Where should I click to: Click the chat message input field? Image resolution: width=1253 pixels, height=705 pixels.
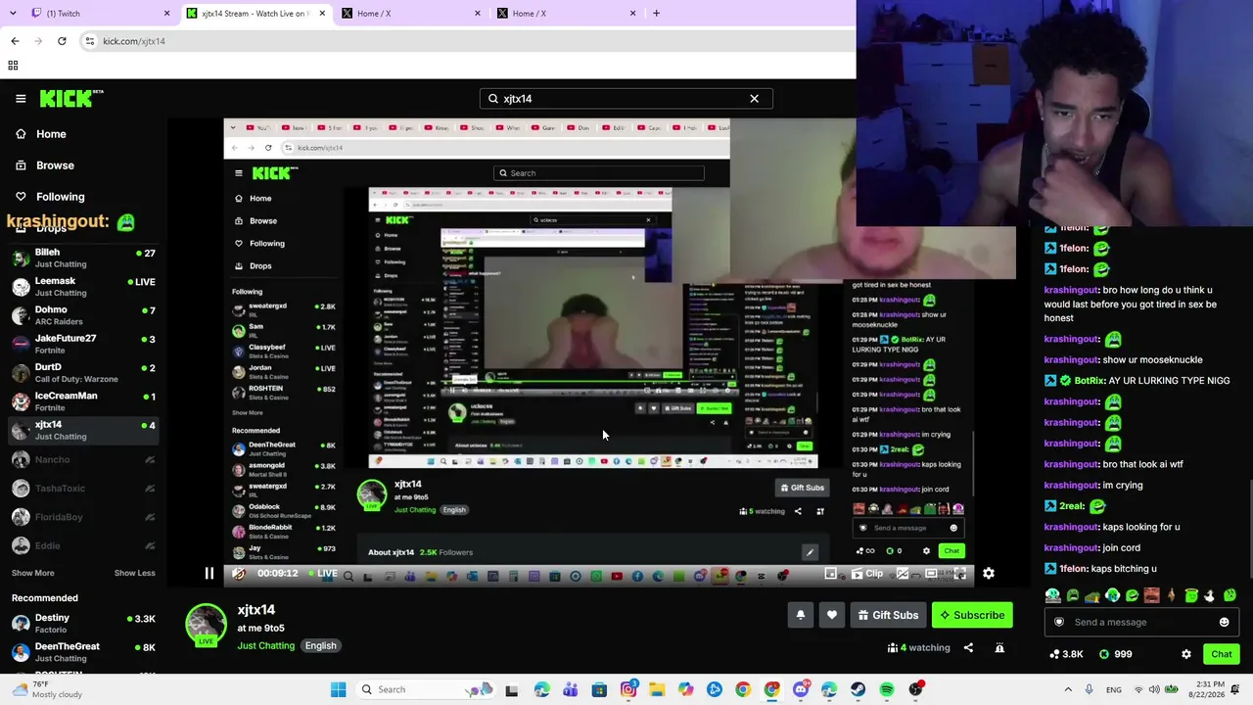coord(1141,622)
